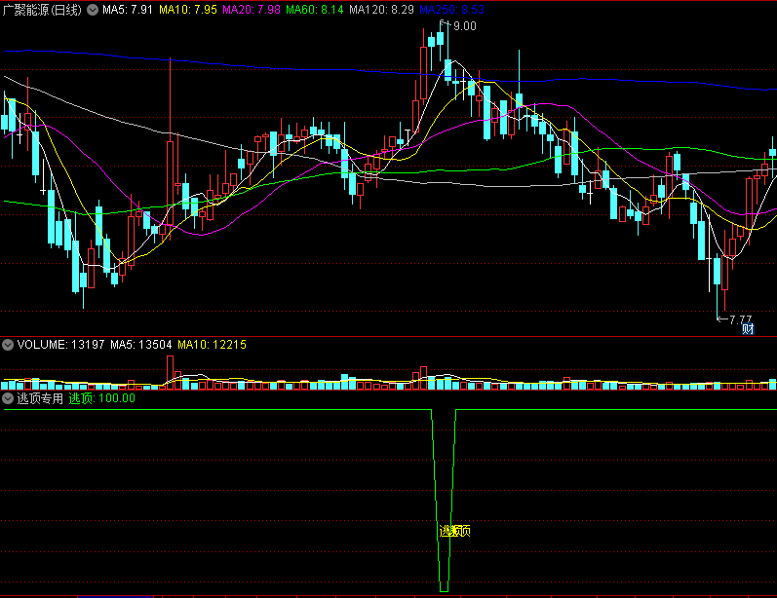Select the MA60: 8.14 label

coord(315,10)
